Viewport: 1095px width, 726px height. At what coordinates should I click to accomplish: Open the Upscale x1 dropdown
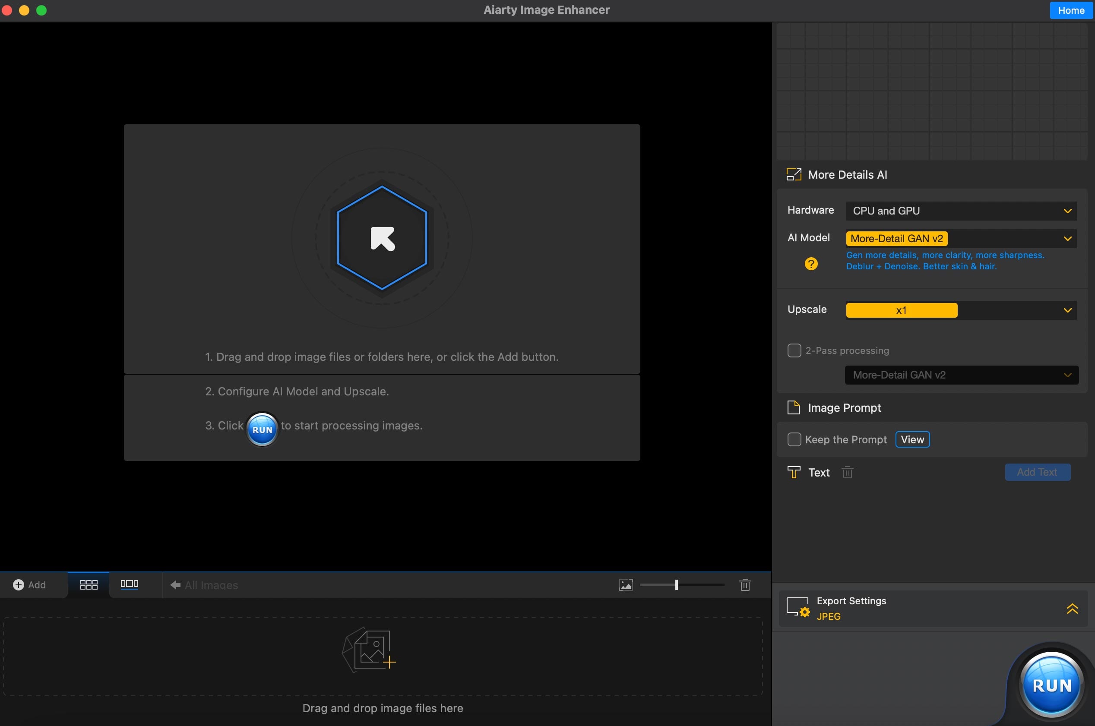tap(961, 310)
